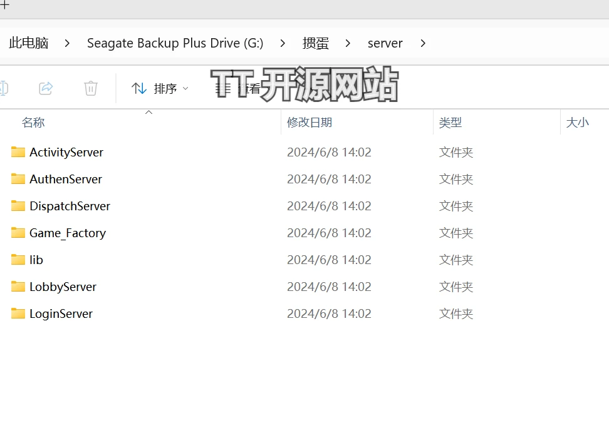Click the Share toolbar icon

point(46,88)
